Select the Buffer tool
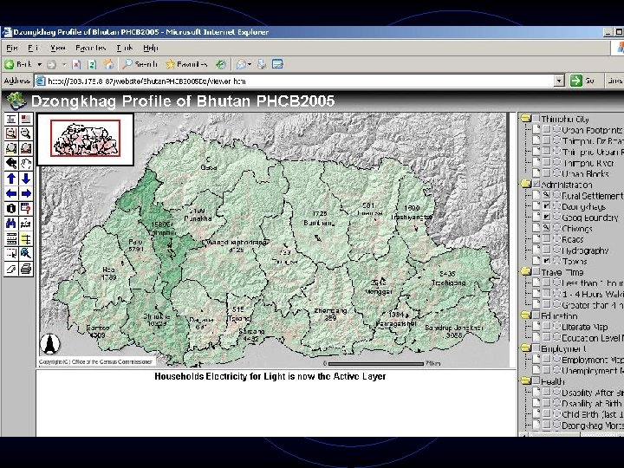This screenshot has height=468, width=624. [x=26, y=239]
